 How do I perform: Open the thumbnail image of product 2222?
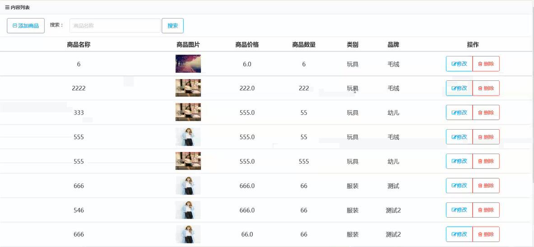click(x=188, y=88)
